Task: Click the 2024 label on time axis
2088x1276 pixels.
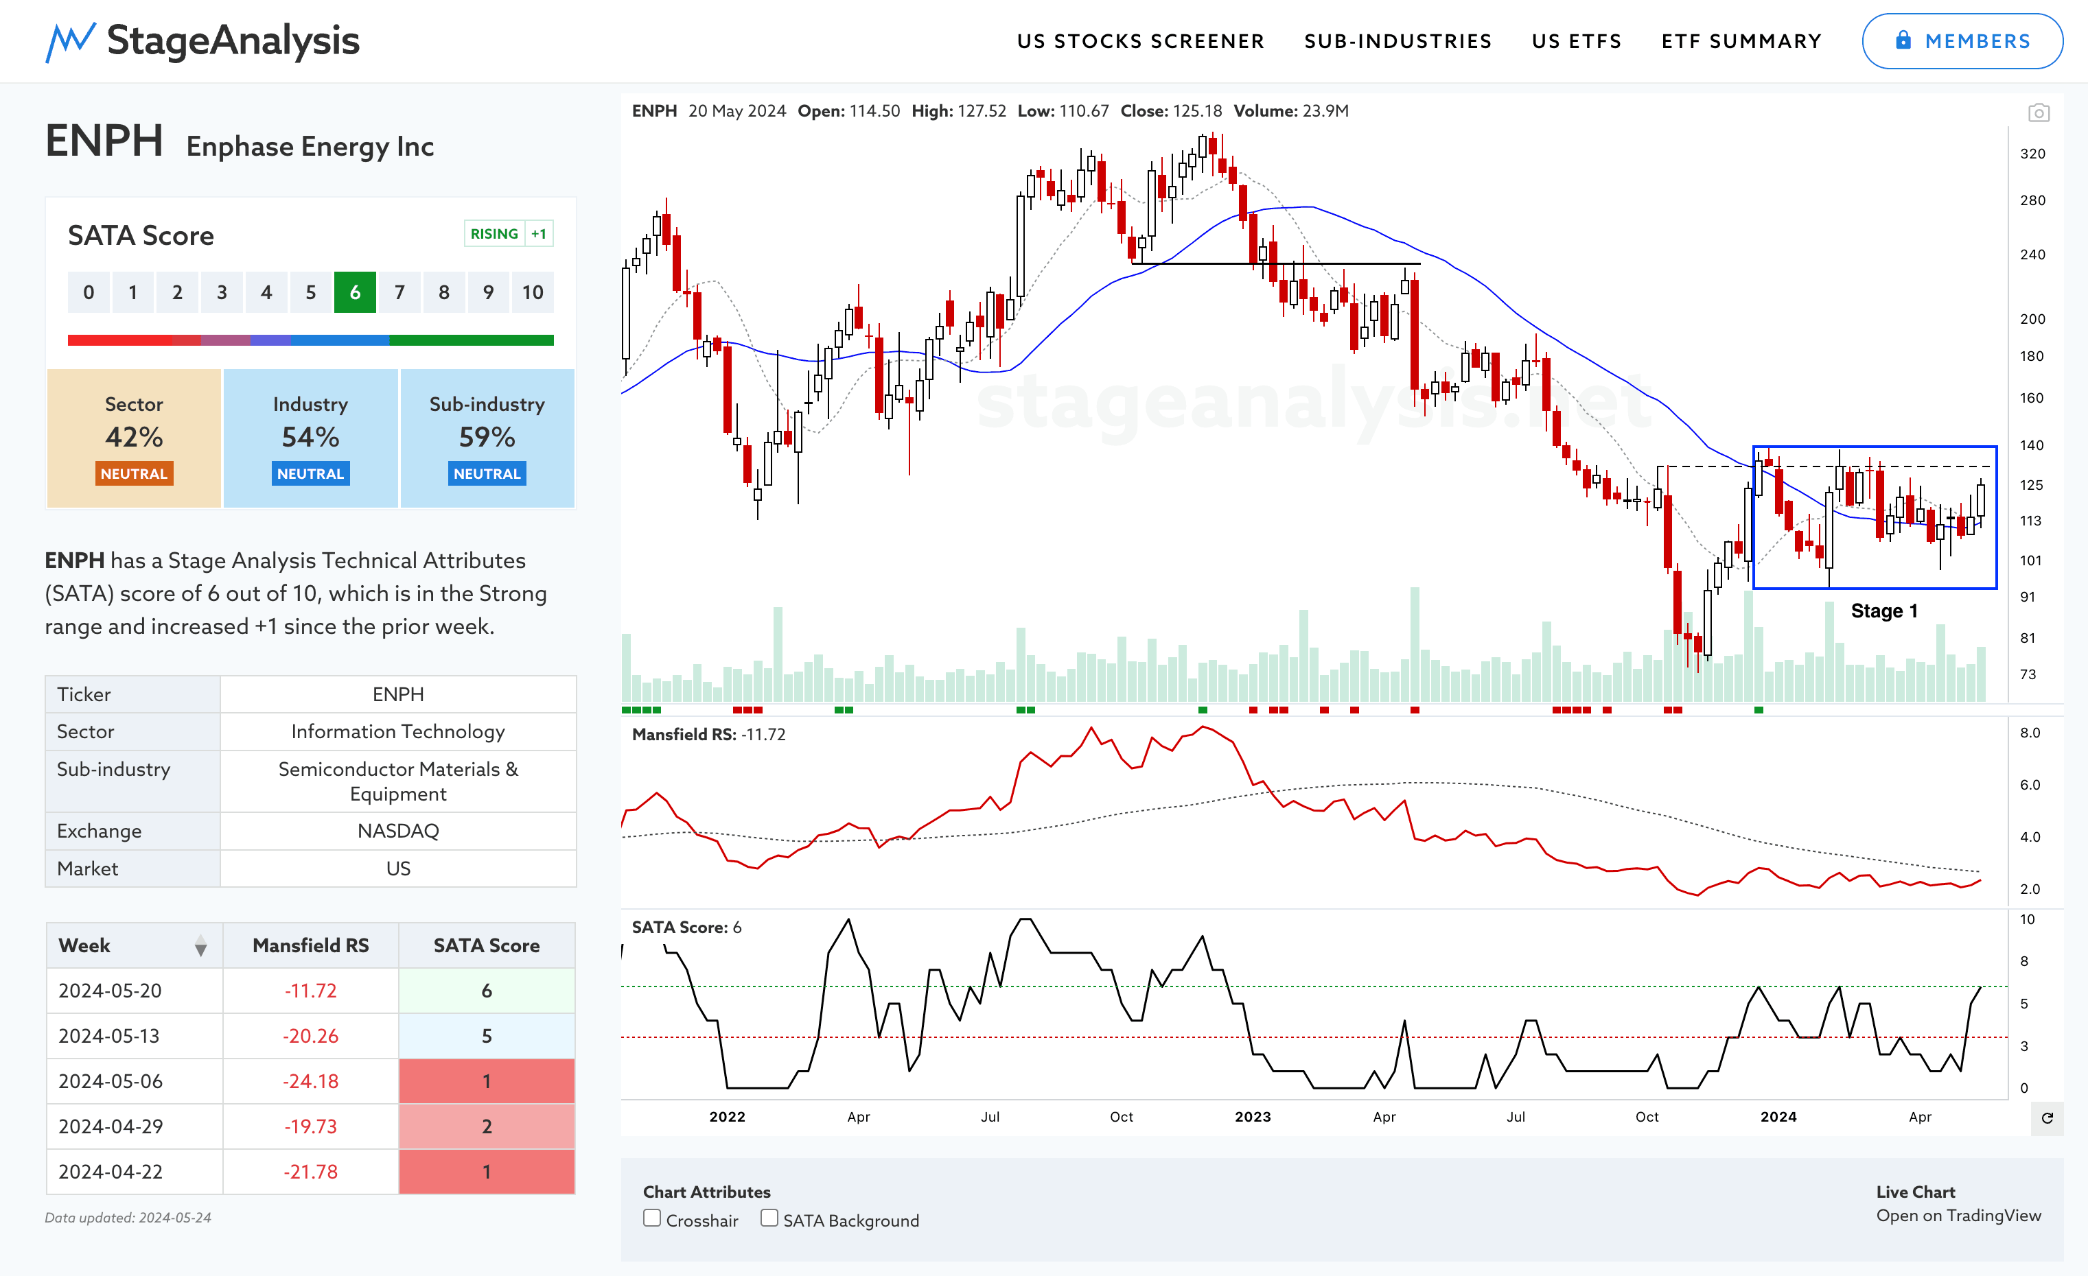Action: tap(1778, 1117)
